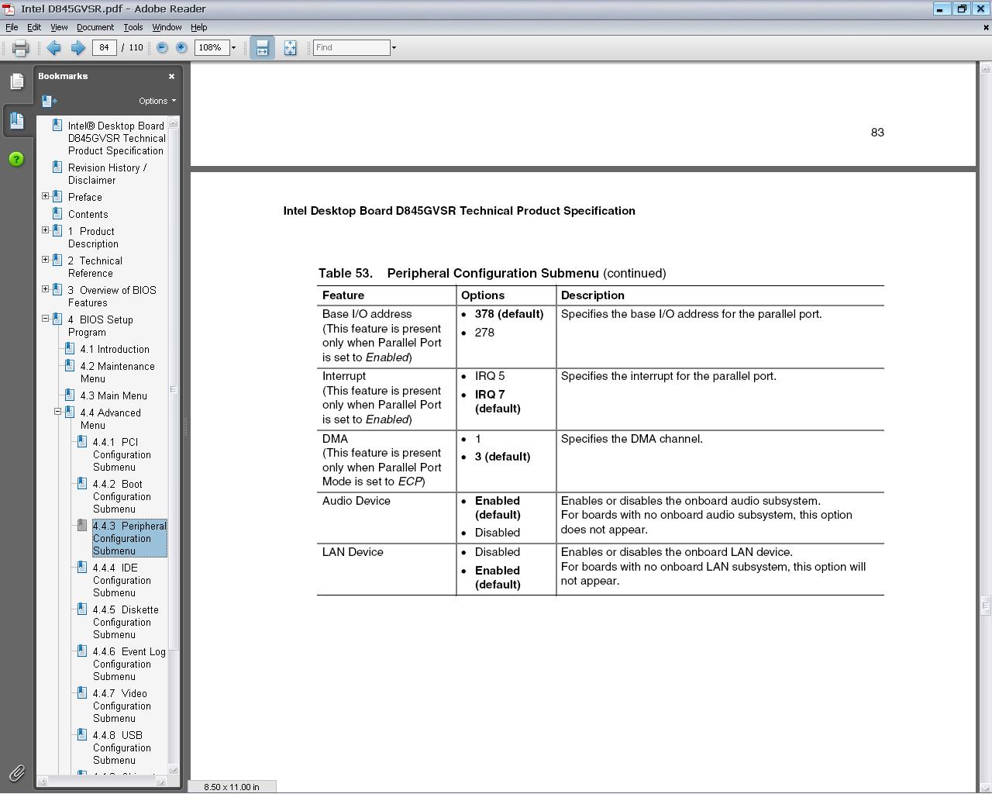Open the Edit menu
The image size is (992, 794).
click(34, 27)
